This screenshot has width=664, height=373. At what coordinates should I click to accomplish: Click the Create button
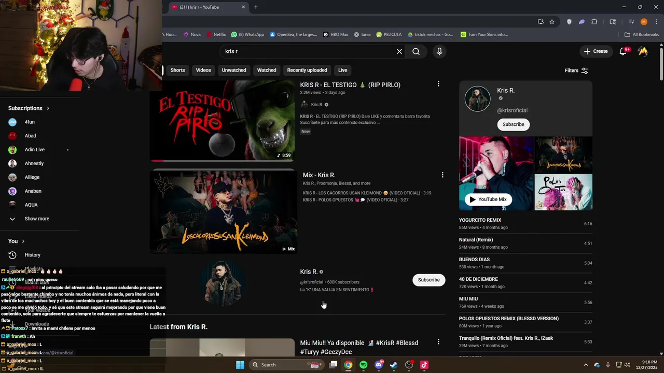596,51
